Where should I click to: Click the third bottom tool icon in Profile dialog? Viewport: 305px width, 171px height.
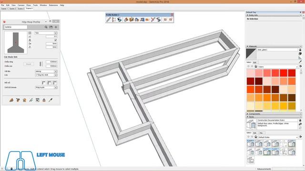click(24, 100)
